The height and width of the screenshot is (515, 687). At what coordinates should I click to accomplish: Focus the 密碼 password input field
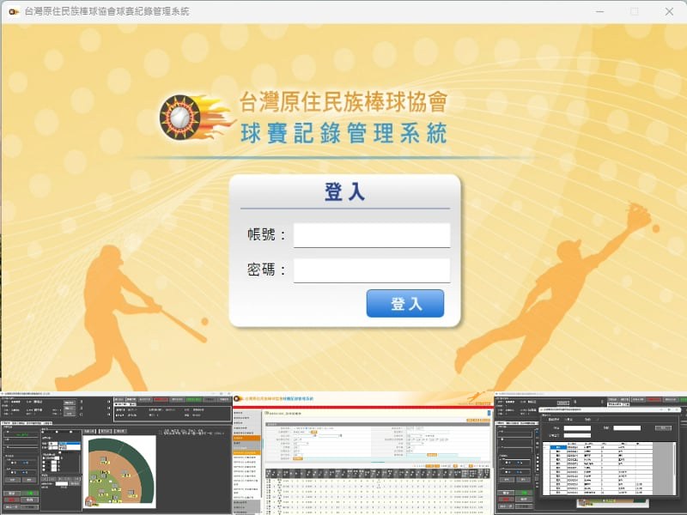coord(371,271)
